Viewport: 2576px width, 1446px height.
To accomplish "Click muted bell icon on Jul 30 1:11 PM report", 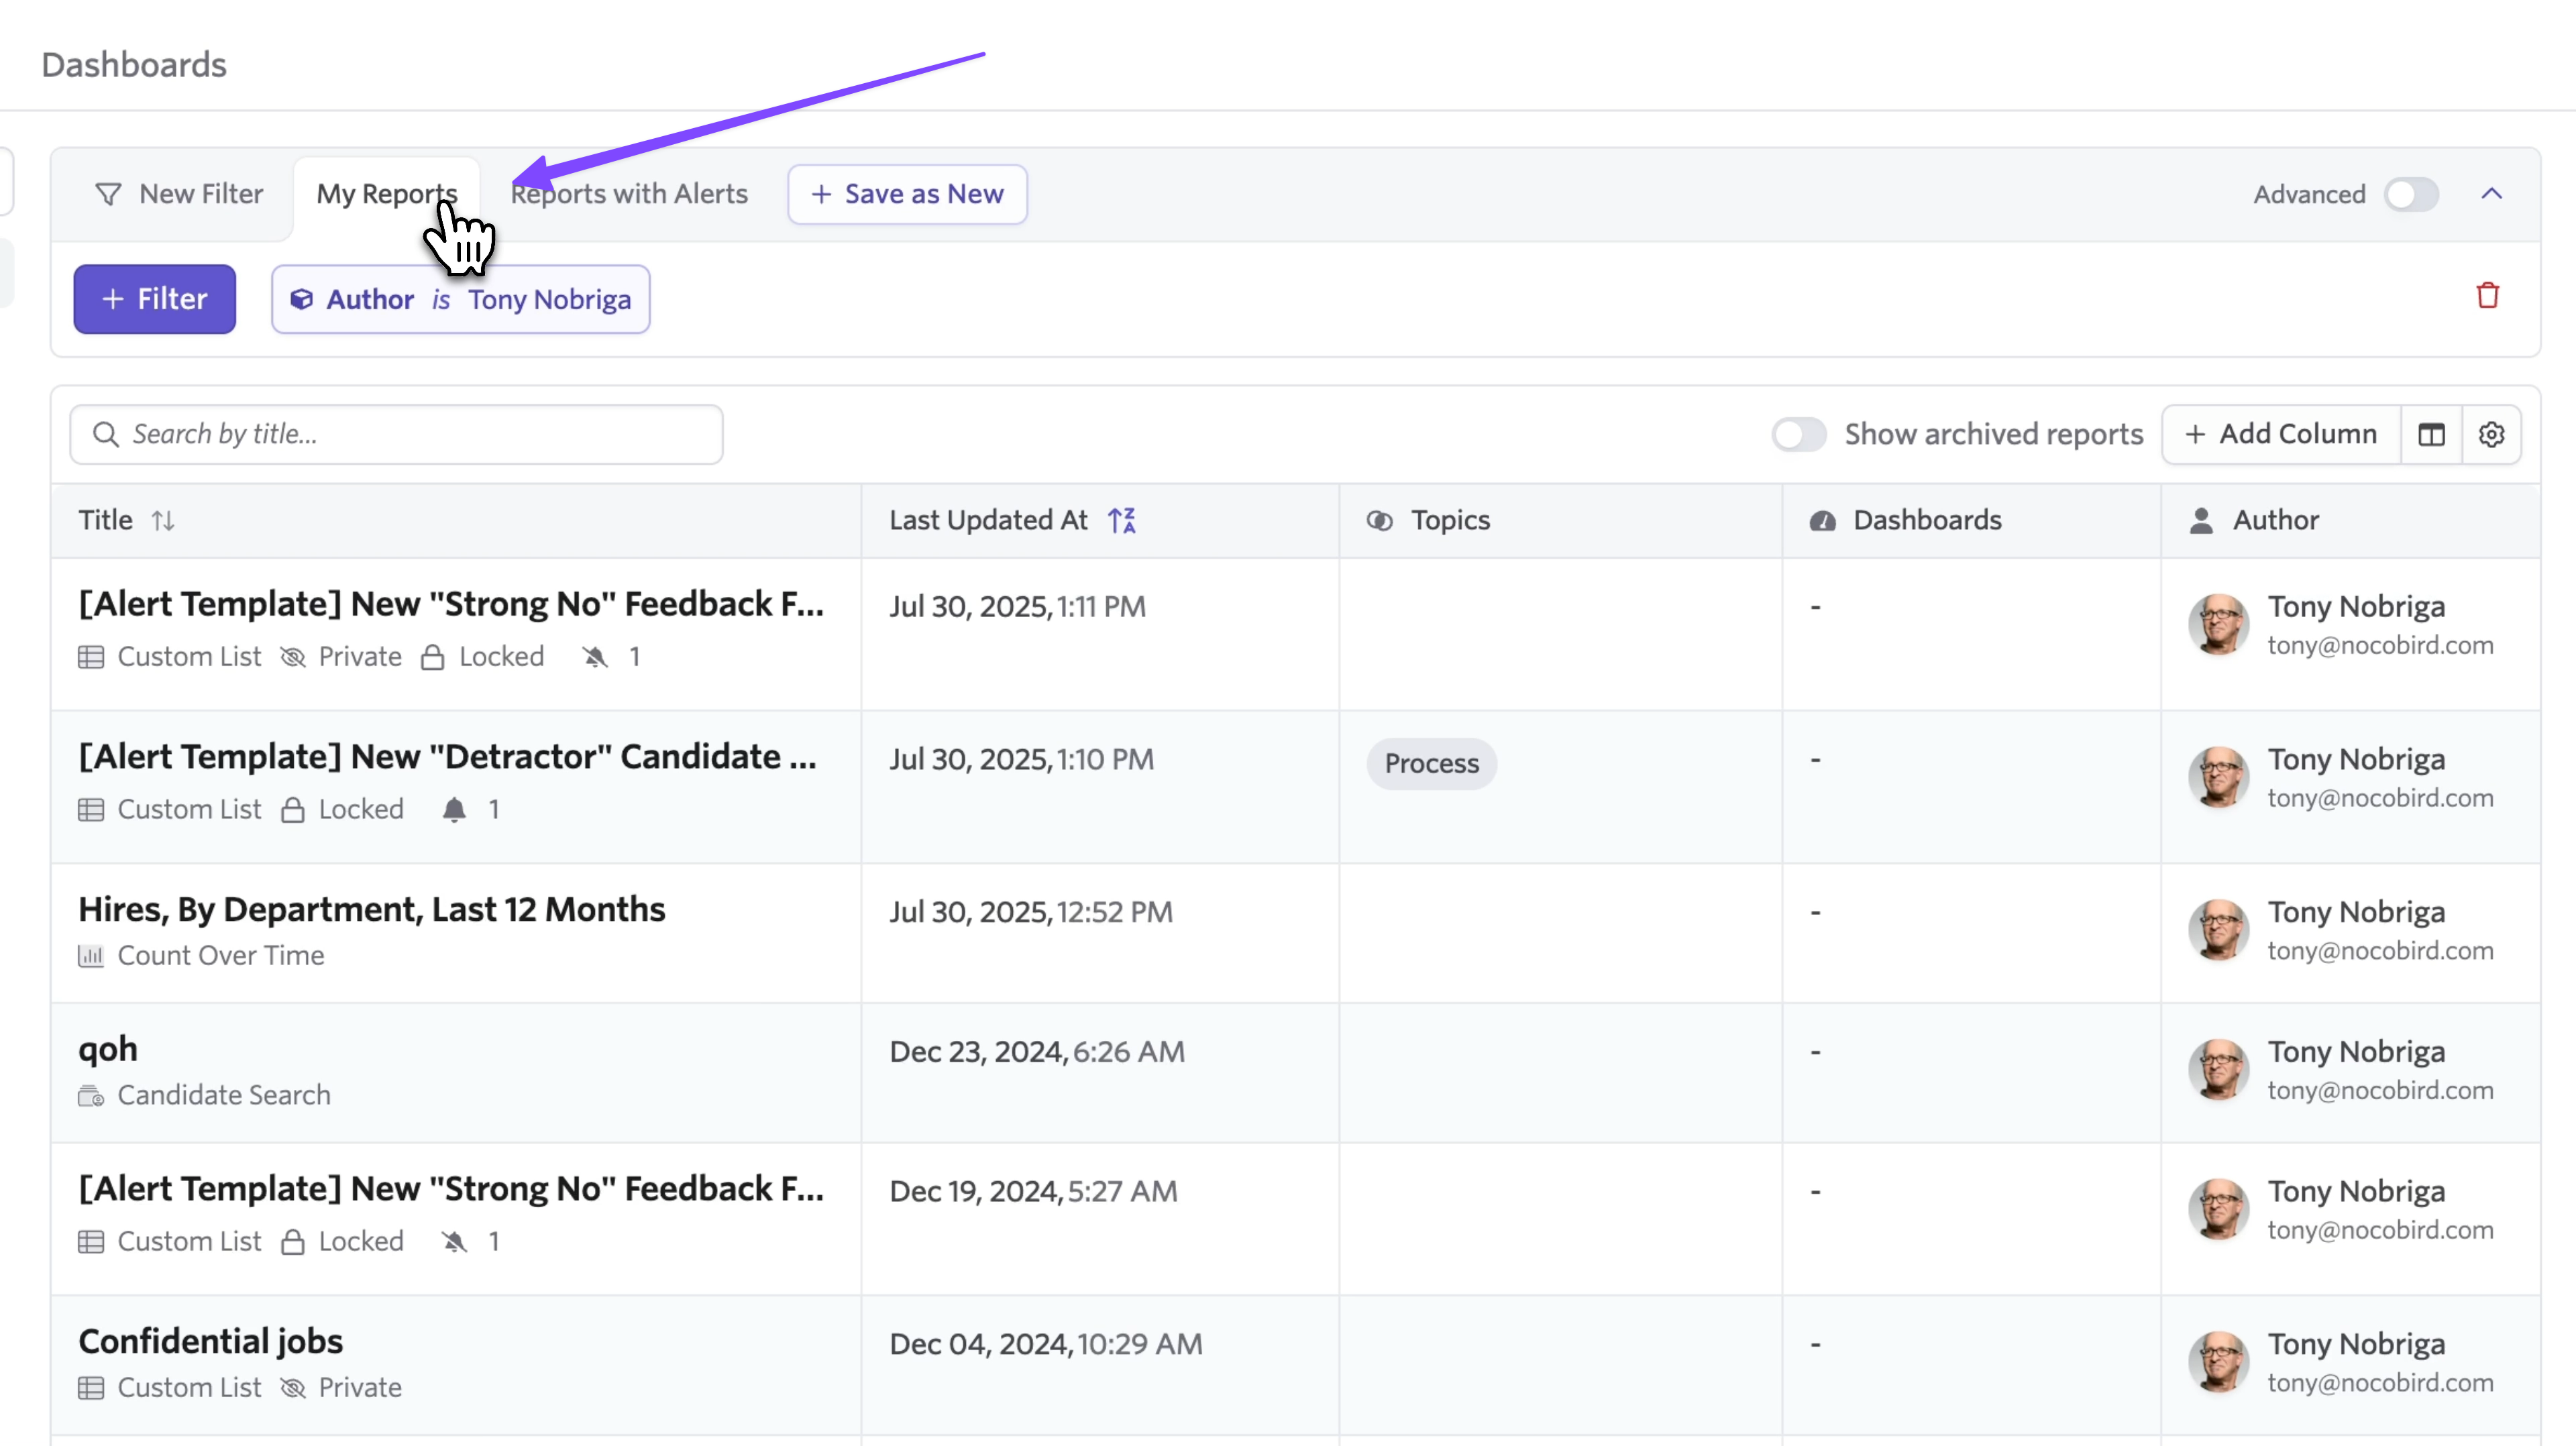I will pos(595,657).
